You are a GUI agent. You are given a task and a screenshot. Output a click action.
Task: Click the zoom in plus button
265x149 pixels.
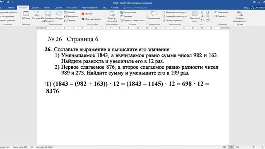point(263,147)
